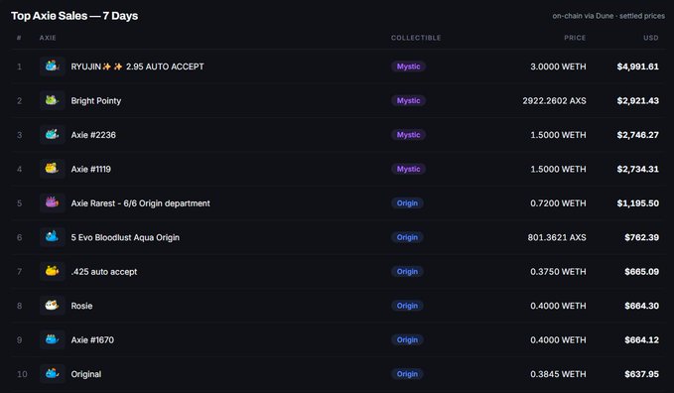This screenshot has height=393, width=674.
Task: Click Origin badge for .425 auto accept
Action: point(407,271)
